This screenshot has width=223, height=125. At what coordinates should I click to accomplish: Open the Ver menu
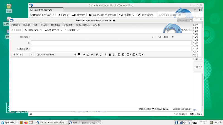[35, 25]
